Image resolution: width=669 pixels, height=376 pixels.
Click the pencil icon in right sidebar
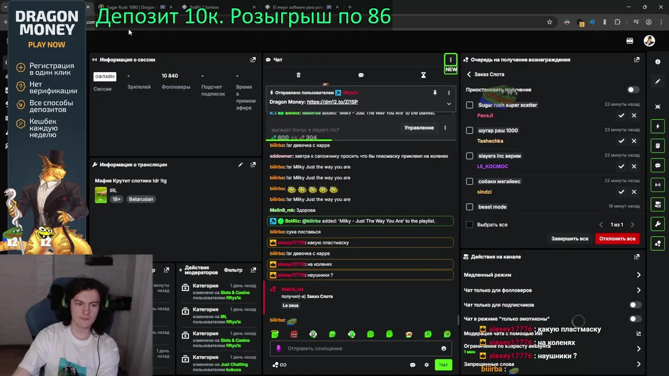click(658, 81)
